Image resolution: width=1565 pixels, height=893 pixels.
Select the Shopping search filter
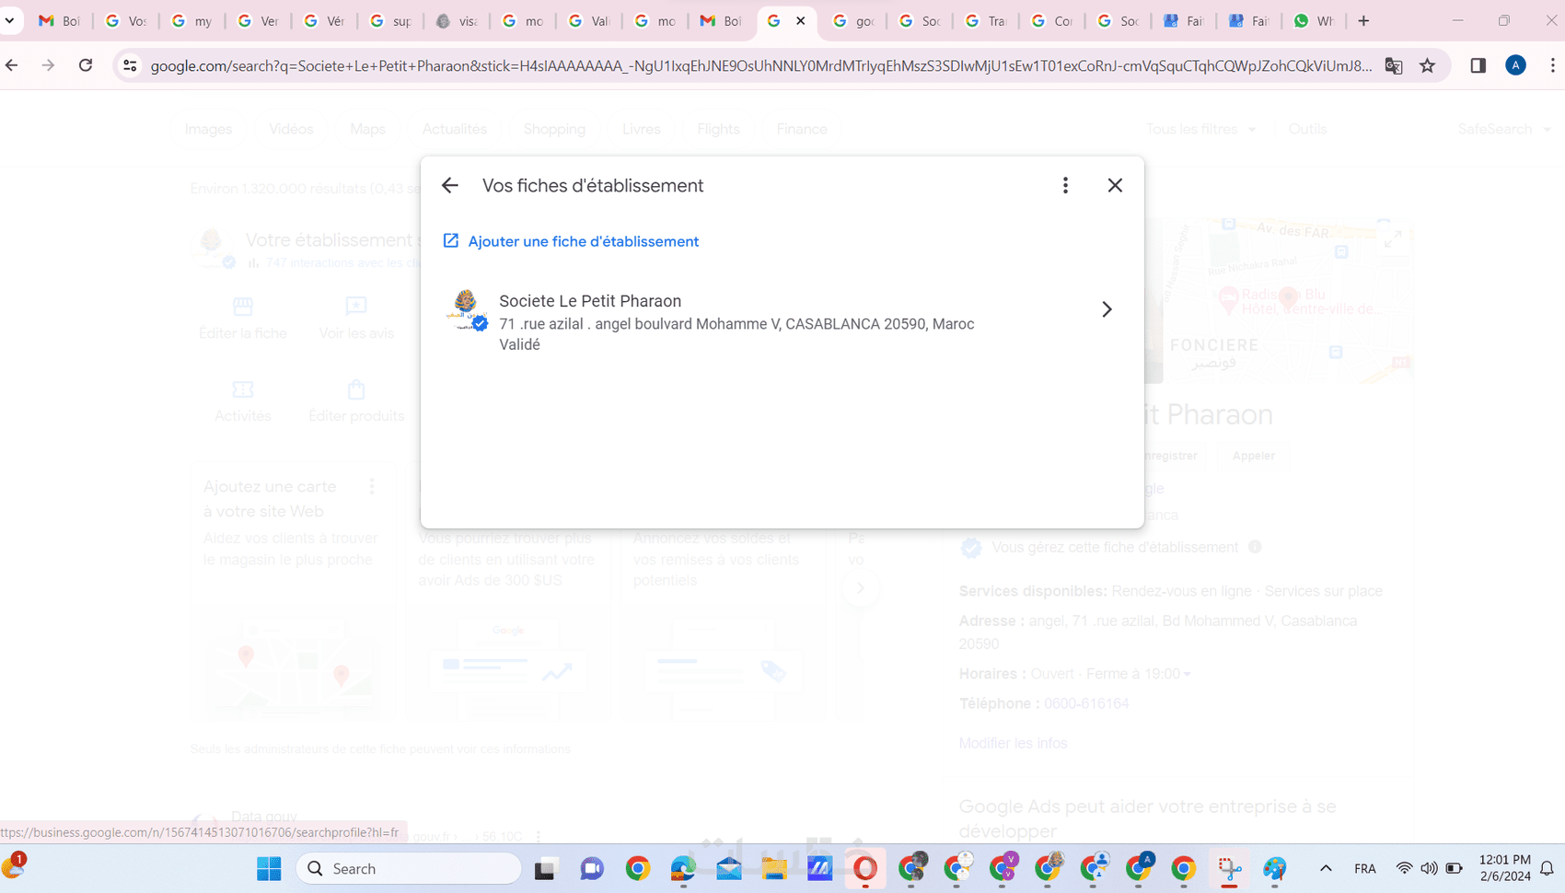[x=554, y=129]
